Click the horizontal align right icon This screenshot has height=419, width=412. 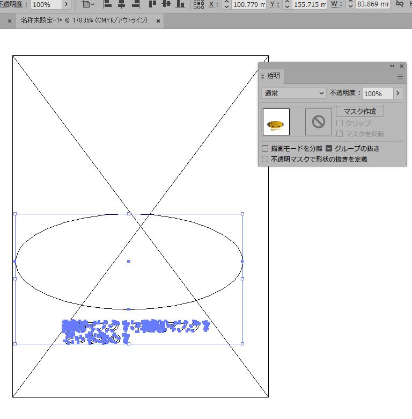136,4
